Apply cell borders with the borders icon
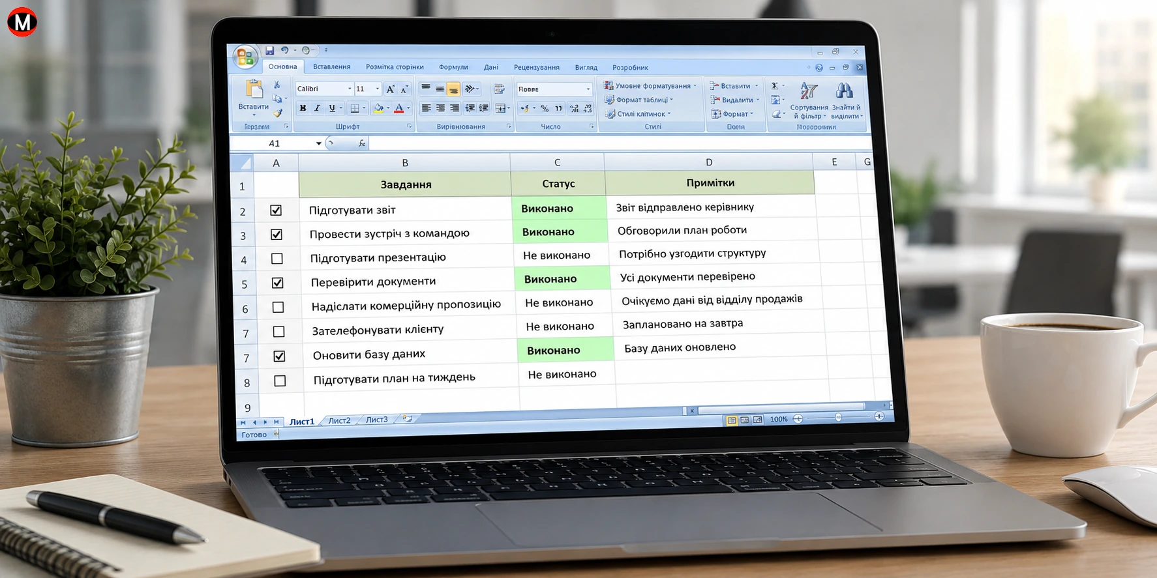The height and width of the screenshot is (578, 1157). tap(354, 108)
